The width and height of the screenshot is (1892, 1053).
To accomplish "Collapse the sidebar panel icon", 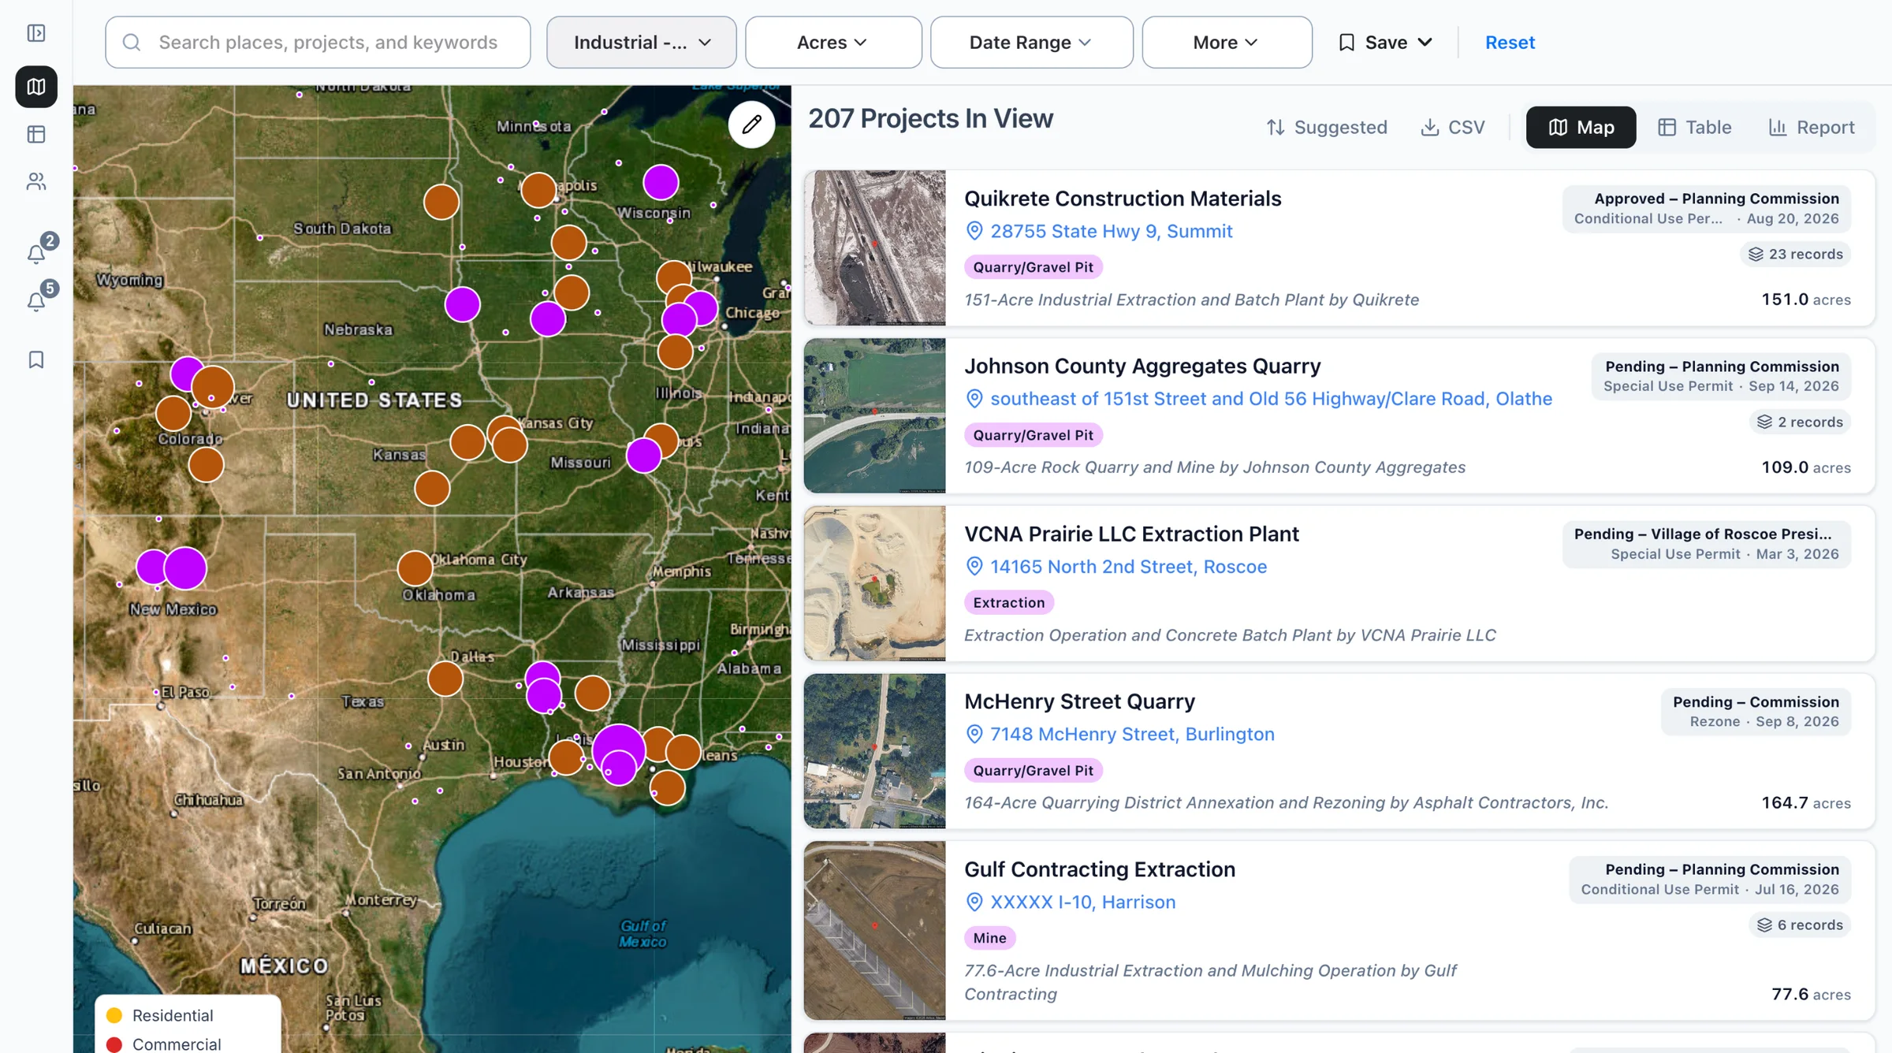I will (36, 33).
